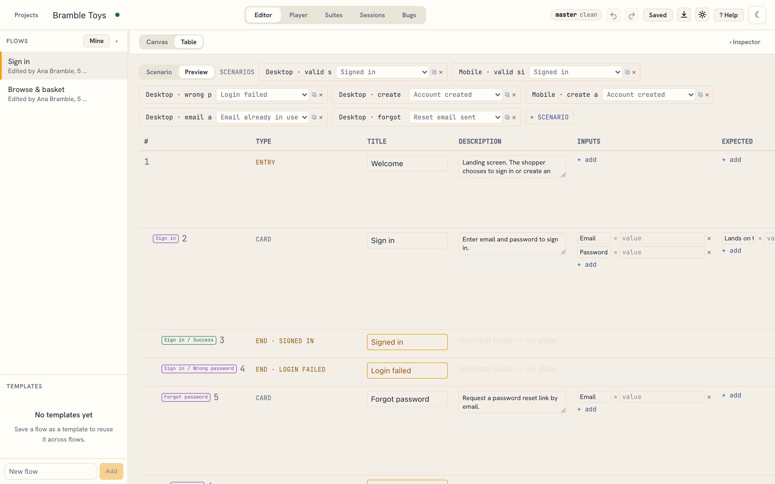775x484 pixels.
Task: Click the Welcome title field
Action: click(407, 163)
